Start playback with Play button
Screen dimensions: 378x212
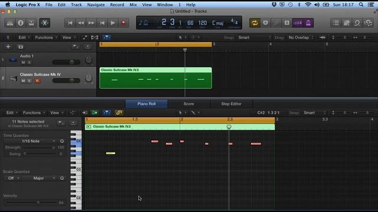coord(113,23)
